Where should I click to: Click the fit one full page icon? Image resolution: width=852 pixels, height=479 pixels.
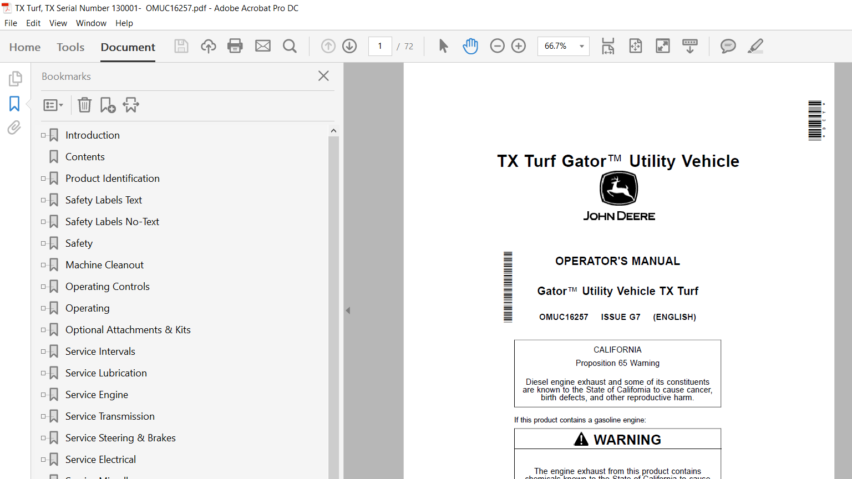point(636,46)
